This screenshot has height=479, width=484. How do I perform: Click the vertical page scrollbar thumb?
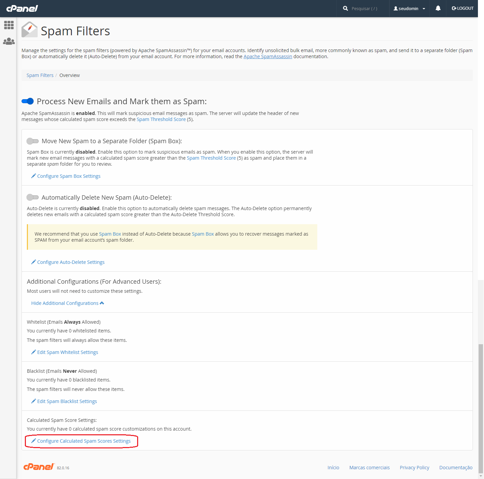point(481,408)
